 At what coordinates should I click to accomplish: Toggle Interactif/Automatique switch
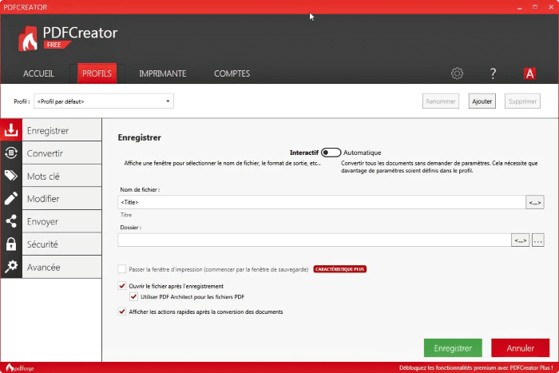coord(331,153)
